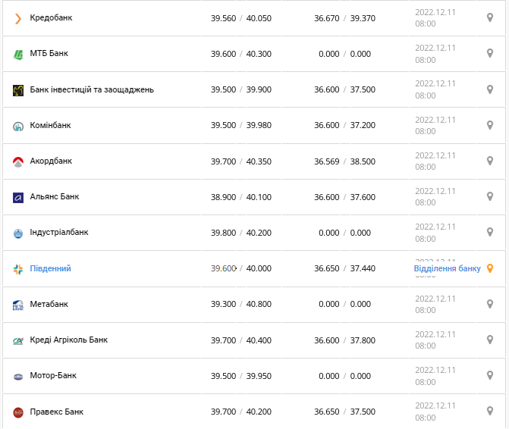Click the МТБ Банк green logo
509x429 pixels.
tap(18, 55)
